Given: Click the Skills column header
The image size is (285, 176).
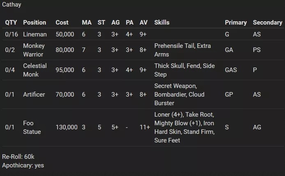Looking at the screenshot, I should click(x=162, y=23).
